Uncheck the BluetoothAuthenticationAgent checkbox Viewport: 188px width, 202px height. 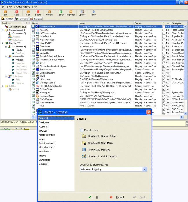coord(34,66)
